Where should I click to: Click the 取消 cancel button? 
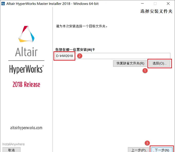coord(12,150)
